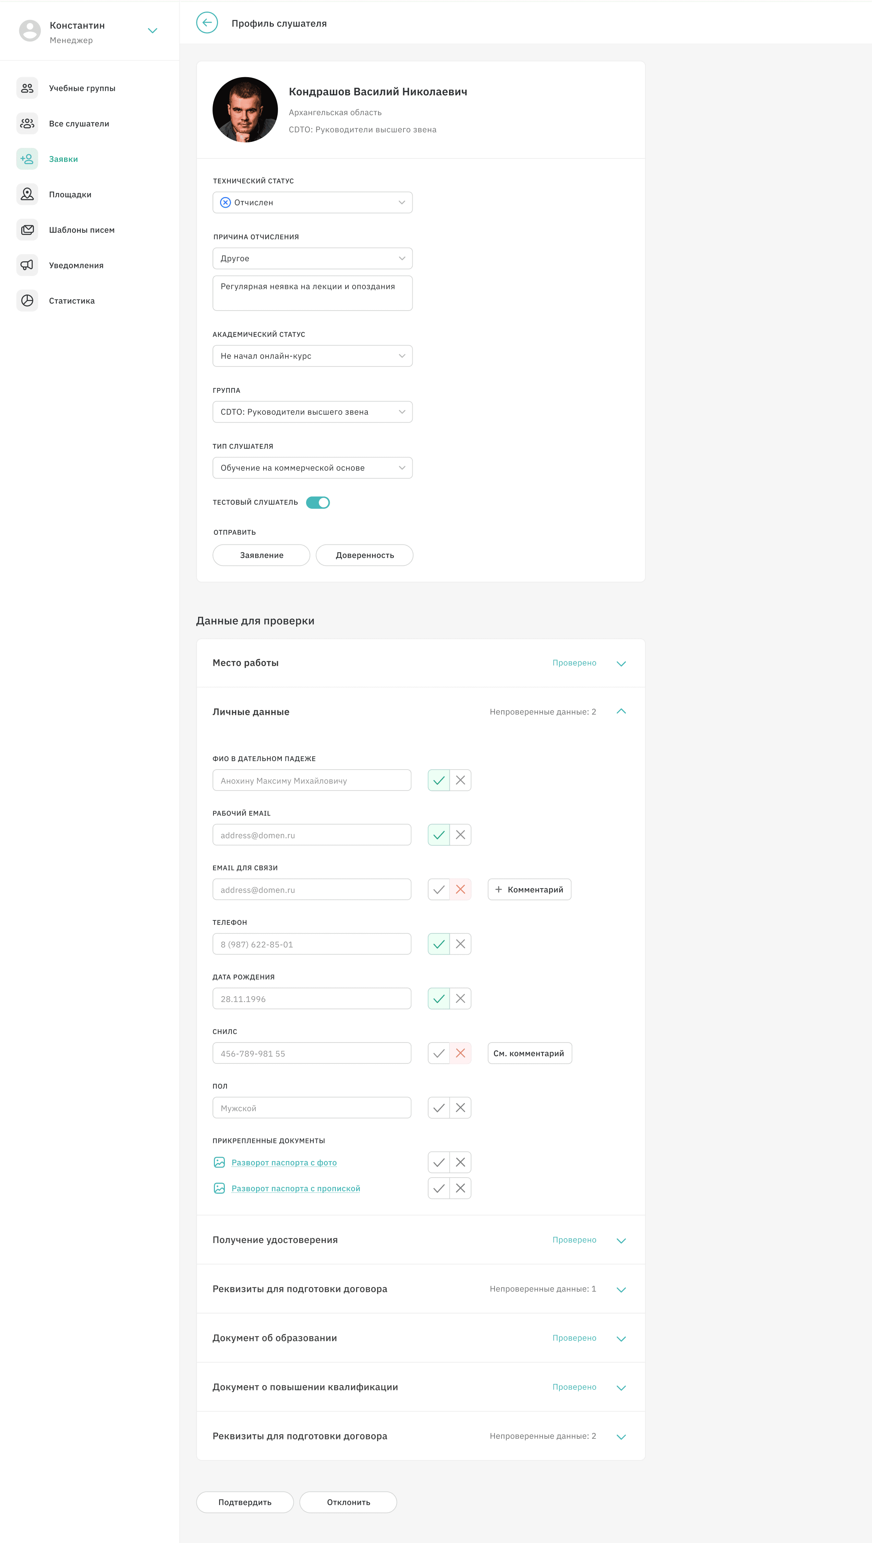Image resolution: width=872 pixels, height=1543 pixels.
Task: Approve the Пол field with the checkmark
Action: coord(439,1108)
